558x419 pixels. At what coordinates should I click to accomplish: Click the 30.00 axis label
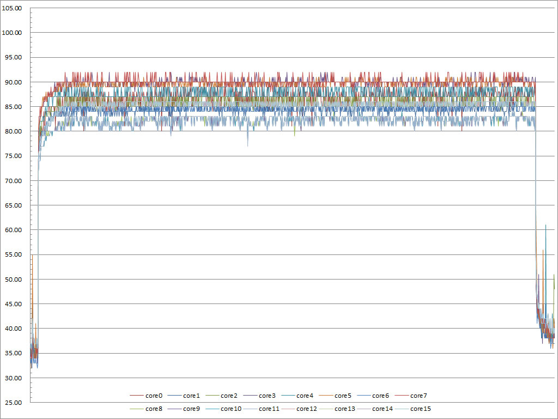13,378
